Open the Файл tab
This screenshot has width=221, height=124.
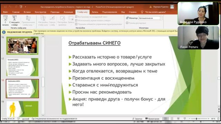[6, 12]
